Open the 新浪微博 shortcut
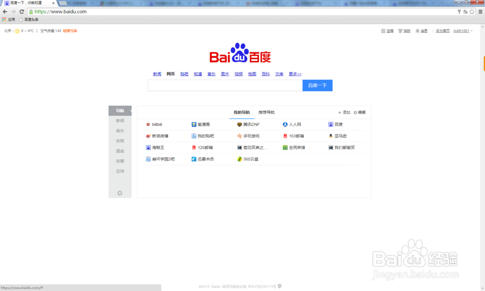This screenshot has width=485, height=291. (157, 136)
